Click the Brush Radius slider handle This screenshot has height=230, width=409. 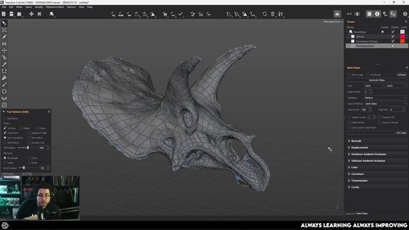[x=24, y=167]
